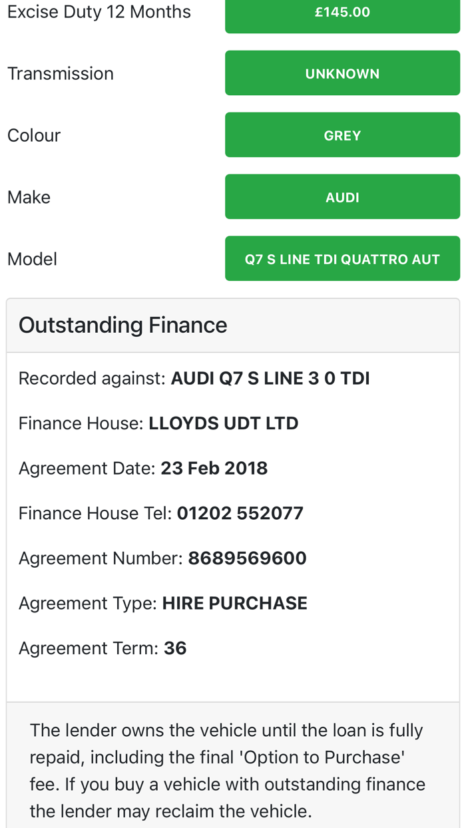Screen dimensions: 466x828
Task: Tap the UNKNOWN transmission button
Action: pos(342,73)
